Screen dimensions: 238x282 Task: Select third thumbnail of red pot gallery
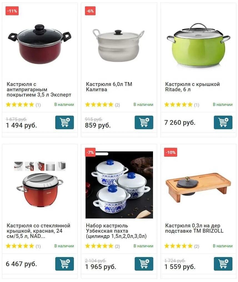[40, 166]
